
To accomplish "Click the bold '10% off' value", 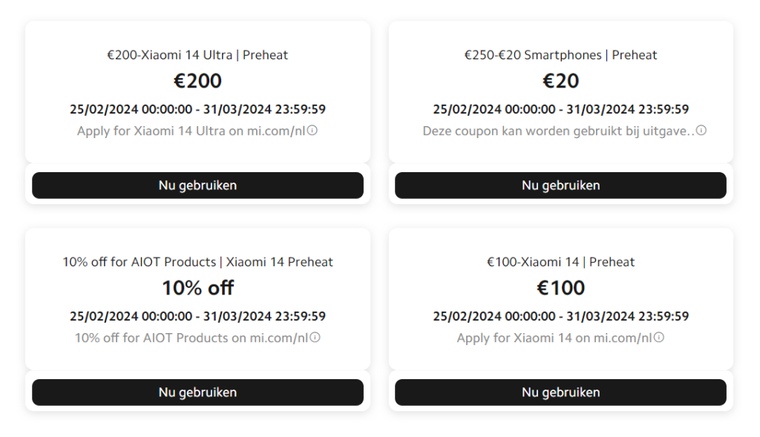I will (197, 288).
